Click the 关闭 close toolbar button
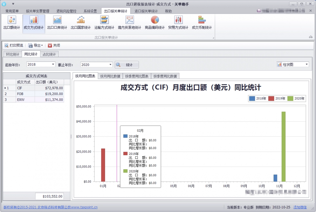 [54, 45]
